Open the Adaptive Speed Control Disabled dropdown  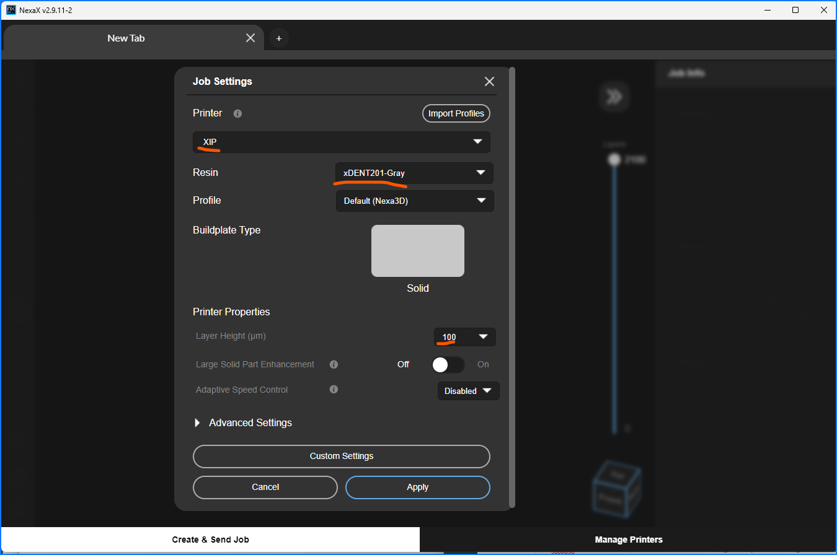pyautogui.click(x=468, y=391)
